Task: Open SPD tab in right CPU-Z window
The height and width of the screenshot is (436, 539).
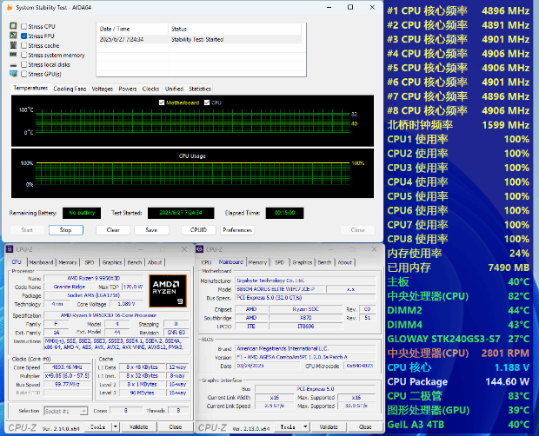Action: tap(279, 262)
